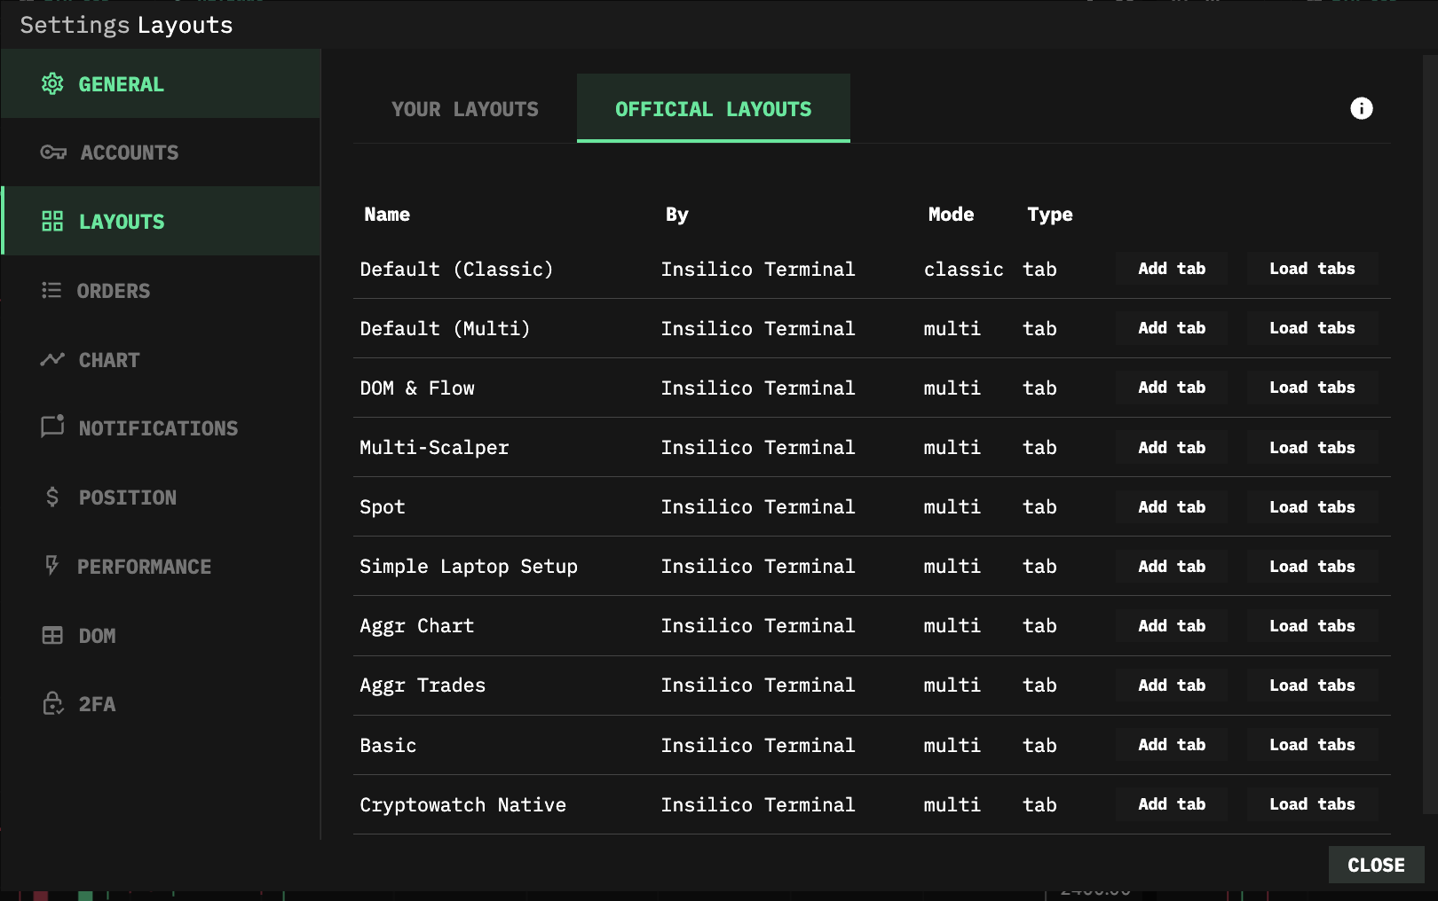Add tab for the Multi-Scalper layout
This screenshot has height=901, width=1438.
(x=1171, y=448)
